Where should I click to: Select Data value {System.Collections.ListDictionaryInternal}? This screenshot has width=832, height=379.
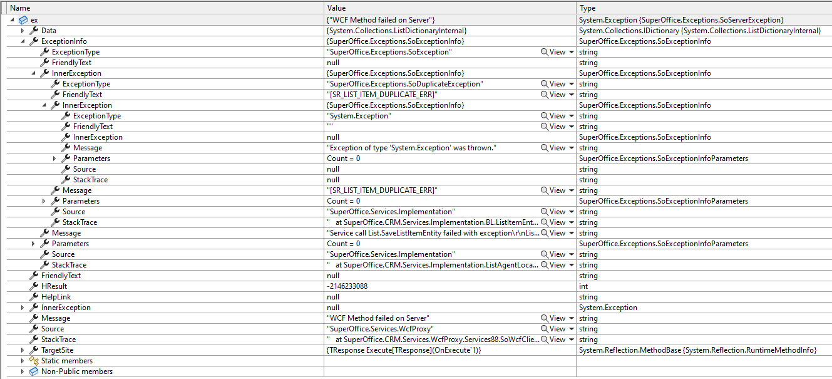point(396,31)
